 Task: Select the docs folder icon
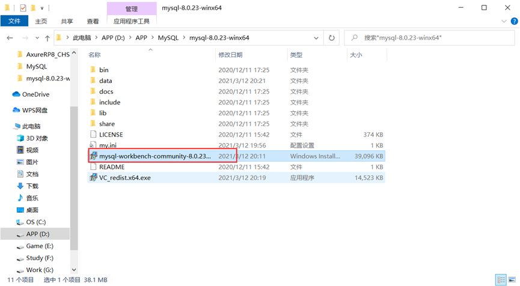(93, 91)
